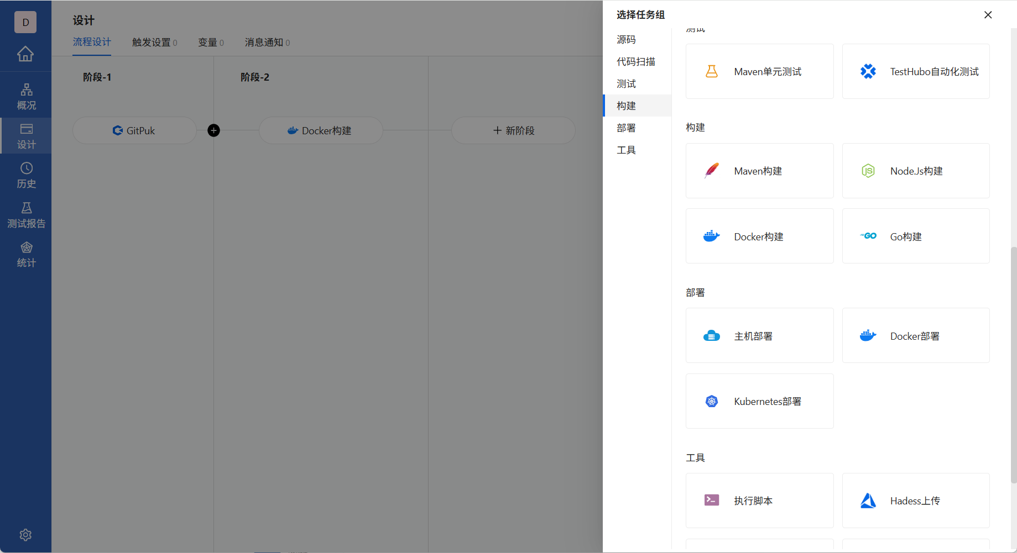Open the 设计 design section in sidebar
Image resolution: width=1017 pixels, height=553 pixels.
coord(26,136)
